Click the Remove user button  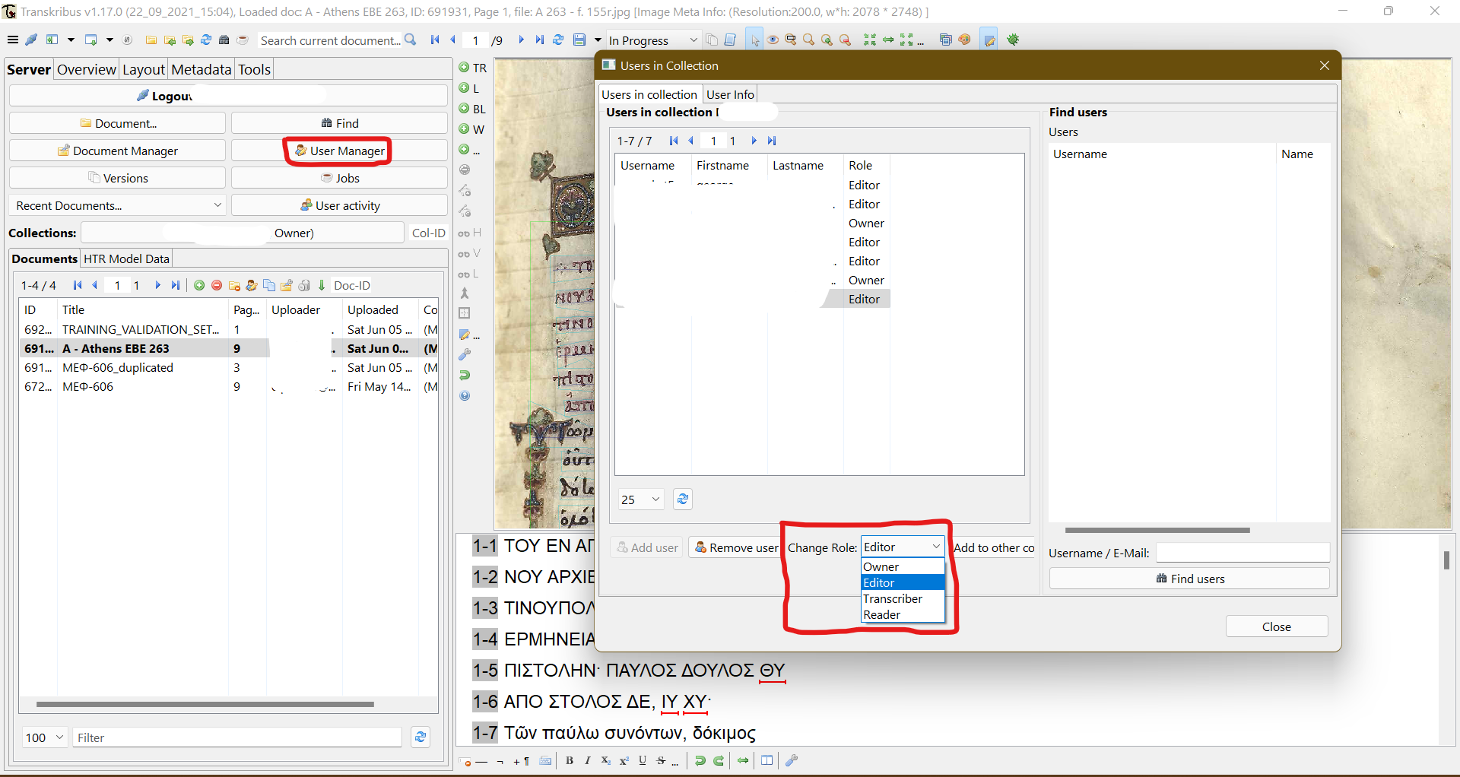coord(736,547)
